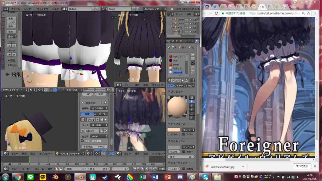Open the ウィンドウ menu
322x181 pixels.
click(x=42, y=9)
